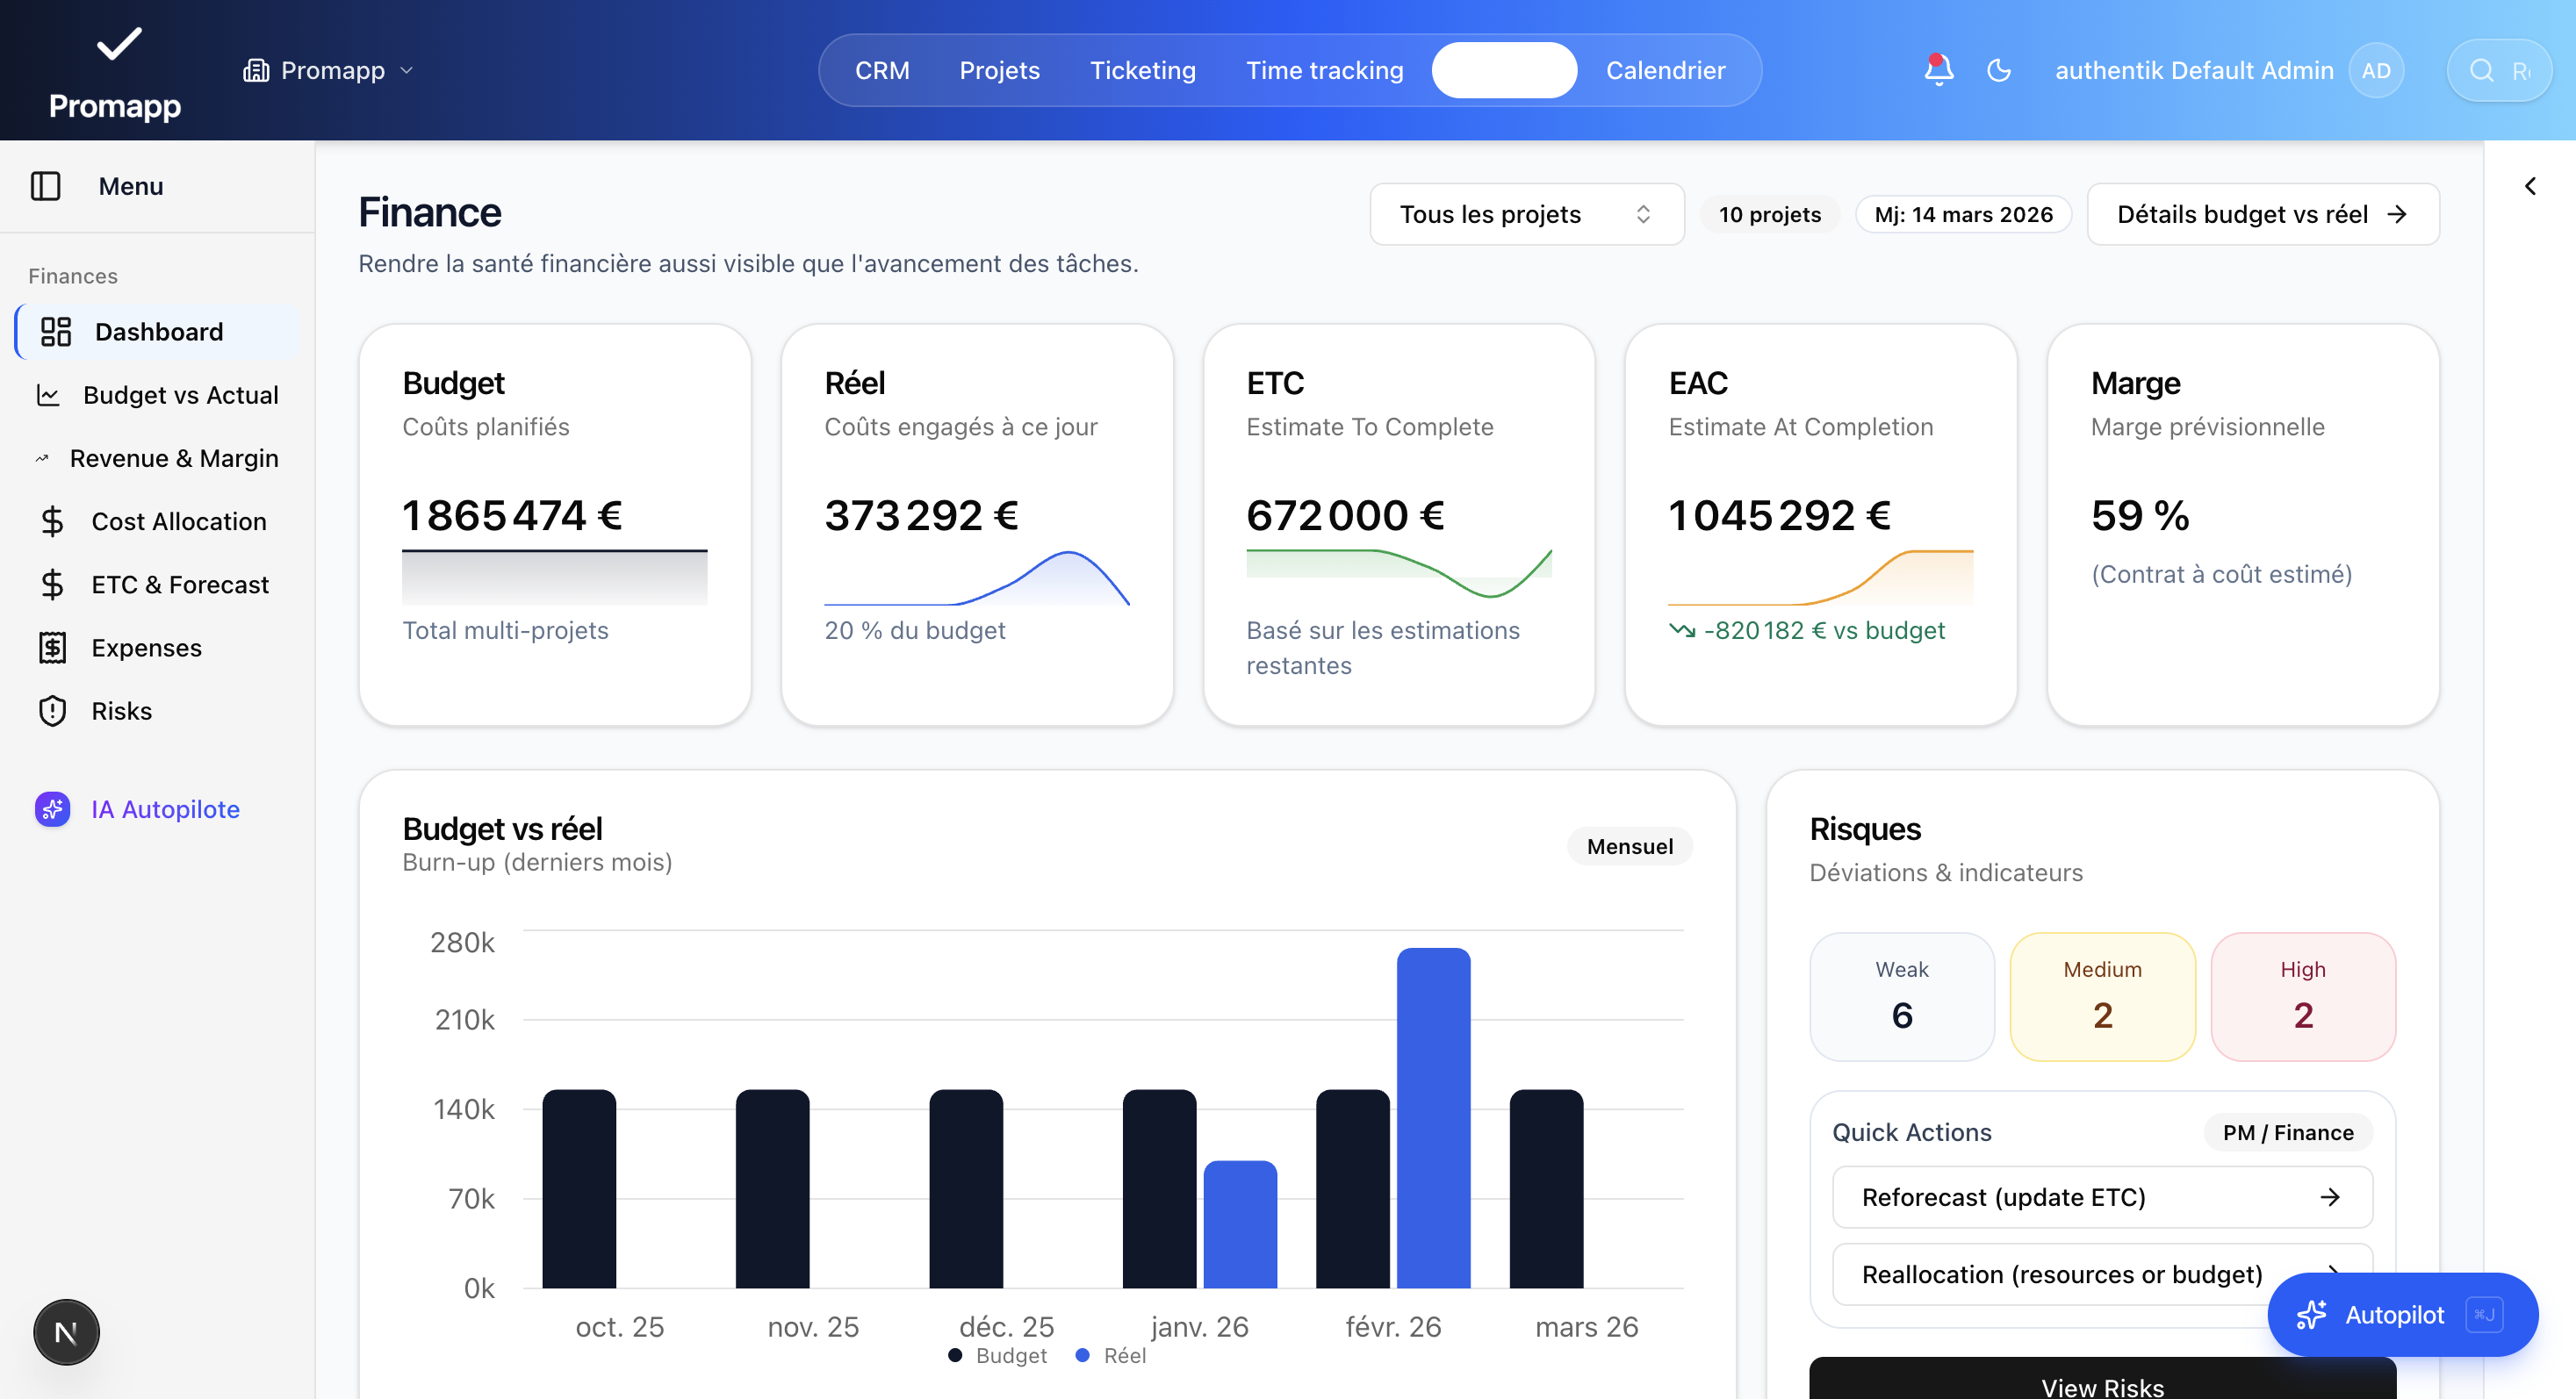
Task: Click the Budget 1 865 474 € value
Action: [x=512, y=516]
